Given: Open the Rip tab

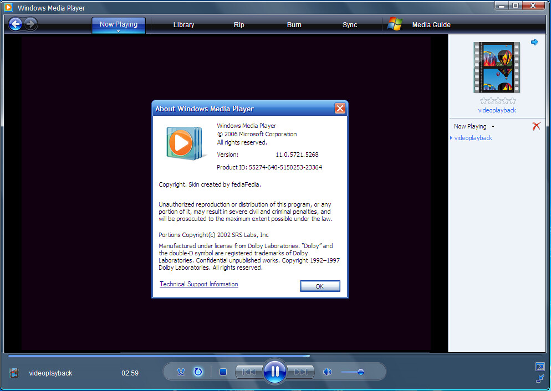Looking at the screenshot, I should [x=239, y=25].
